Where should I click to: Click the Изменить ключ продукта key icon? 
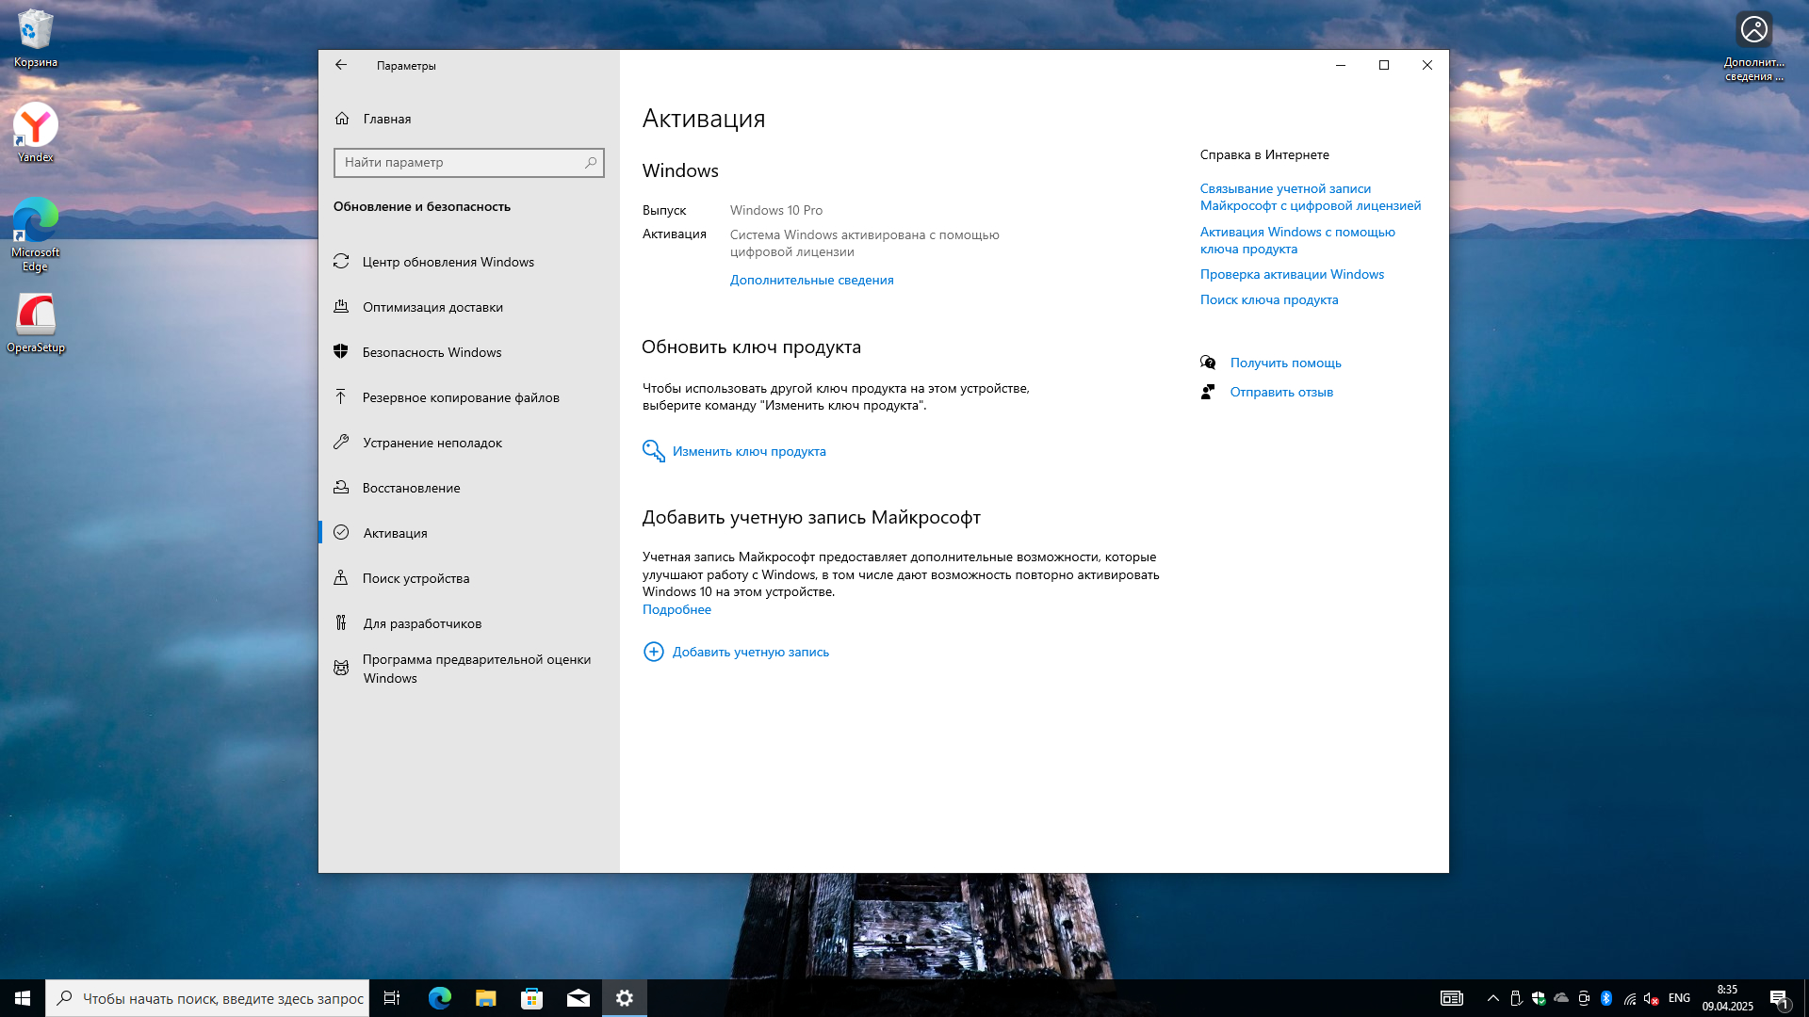653,451
